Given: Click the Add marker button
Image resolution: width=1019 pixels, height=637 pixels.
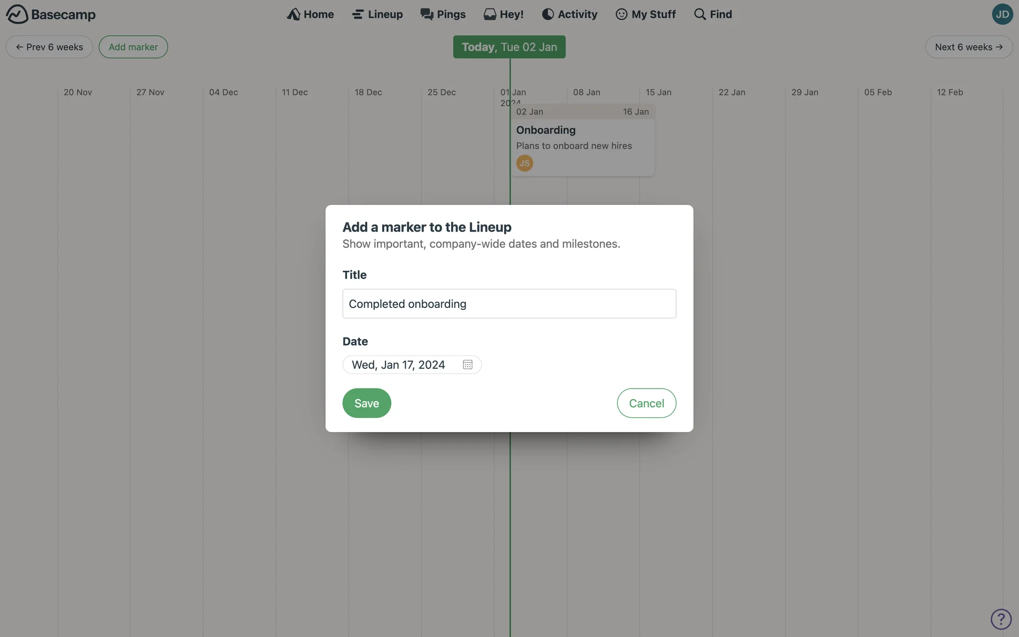Looking at the screenshot, I should [x=133, y=47].
